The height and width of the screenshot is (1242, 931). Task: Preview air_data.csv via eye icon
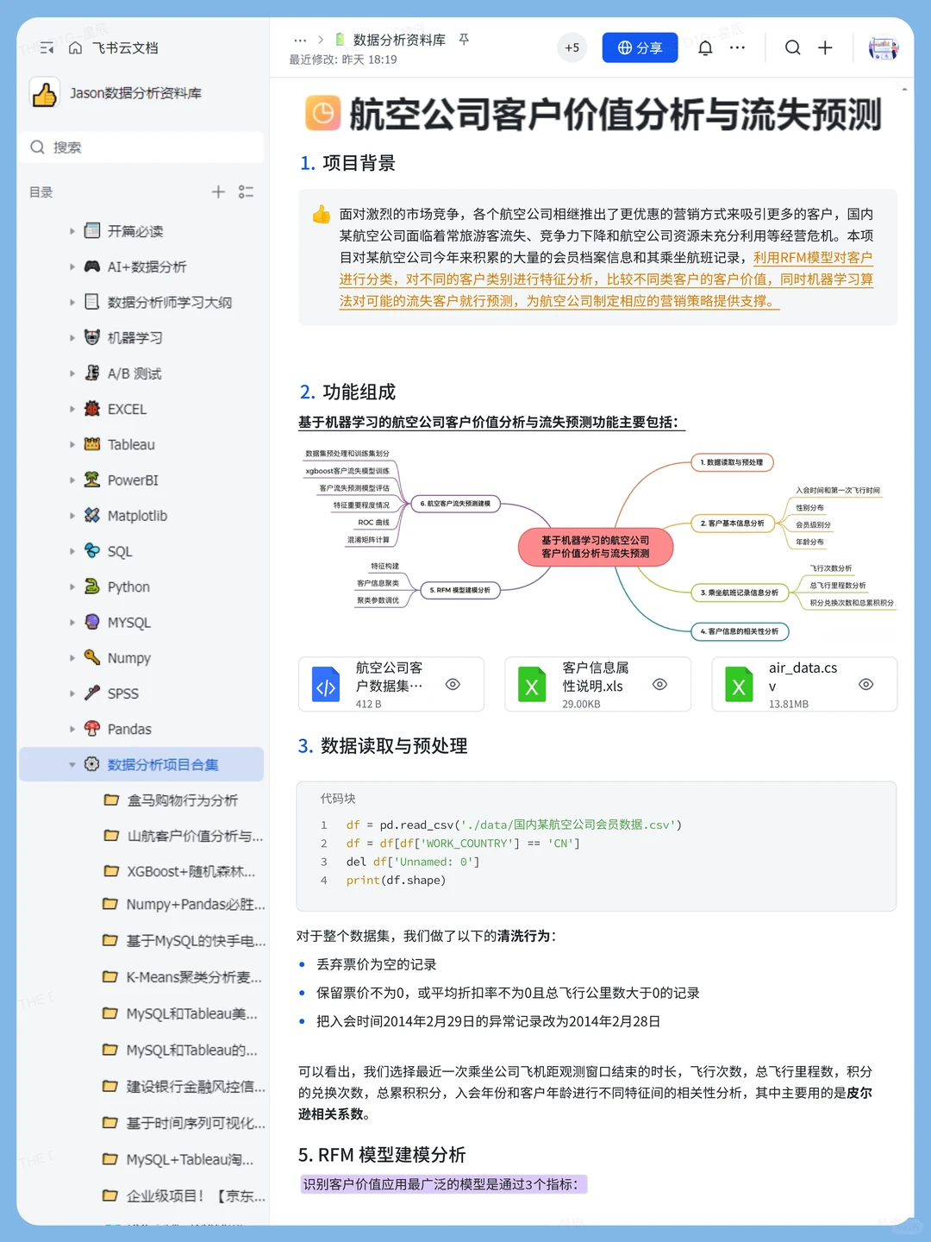coord(866,684)
